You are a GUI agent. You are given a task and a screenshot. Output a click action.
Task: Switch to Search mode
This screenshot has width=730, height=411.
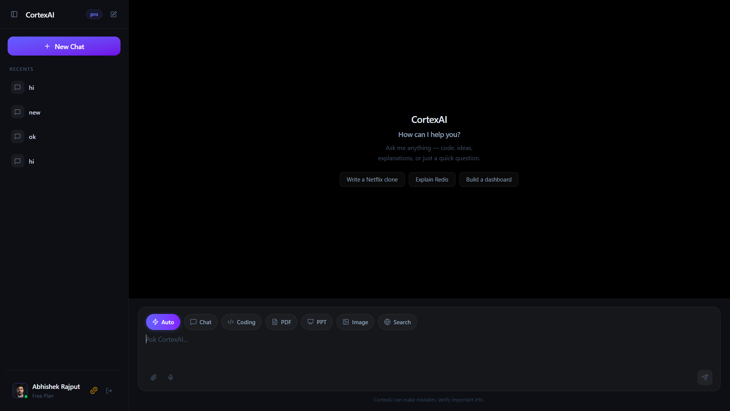(397, 322)
